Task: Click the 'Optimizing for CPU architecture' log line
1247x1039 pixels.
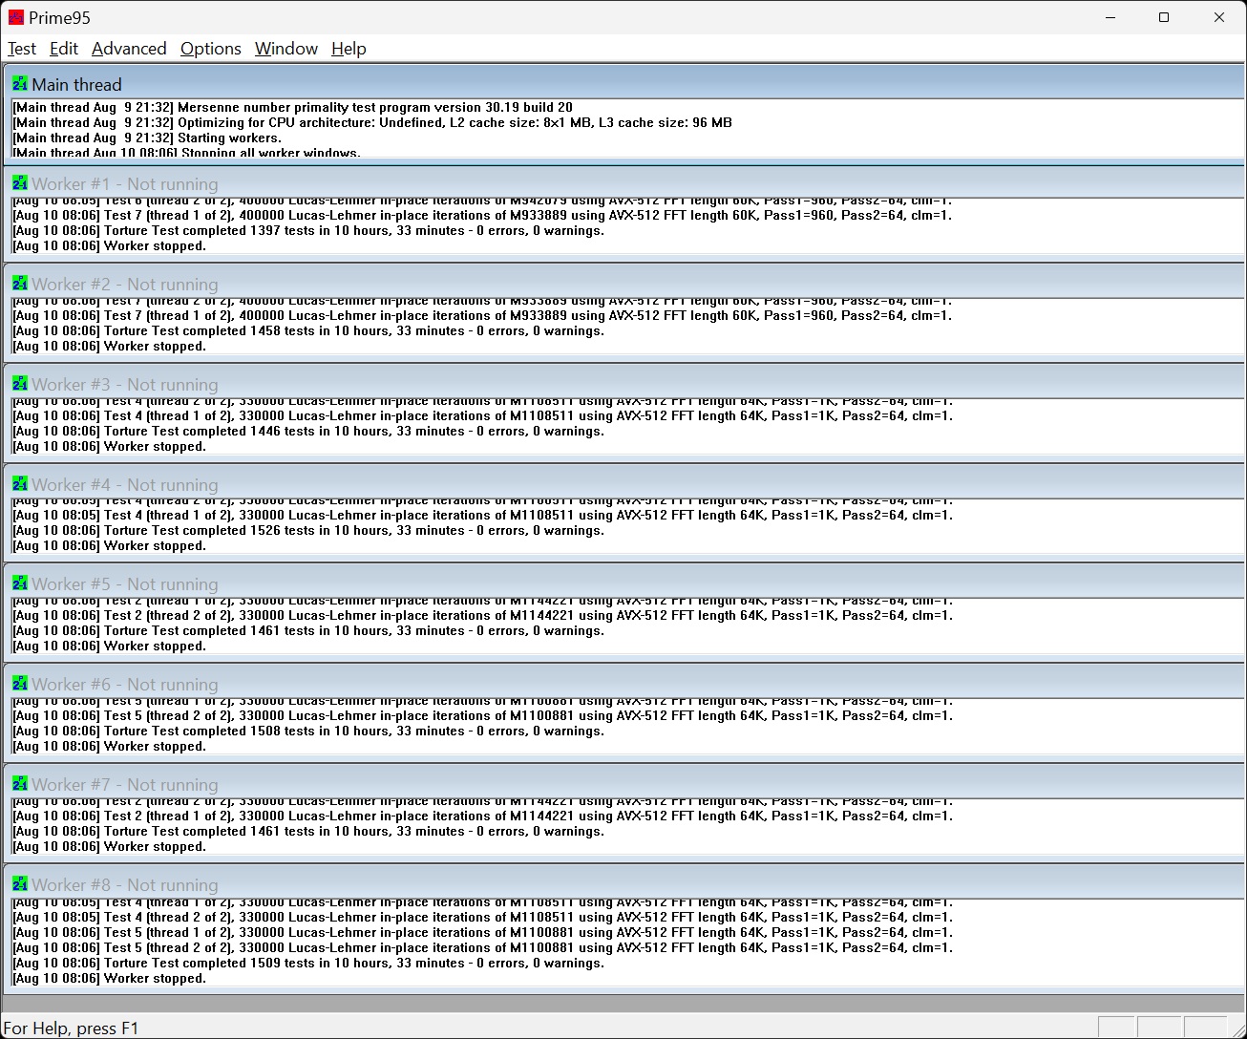Action: pyautogui.click(x=372, y=122)
